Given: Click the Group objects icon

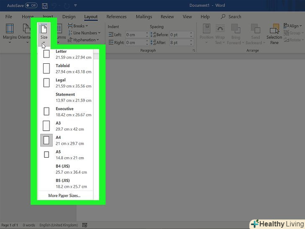Looking at the screenshot, I should 286,33.
